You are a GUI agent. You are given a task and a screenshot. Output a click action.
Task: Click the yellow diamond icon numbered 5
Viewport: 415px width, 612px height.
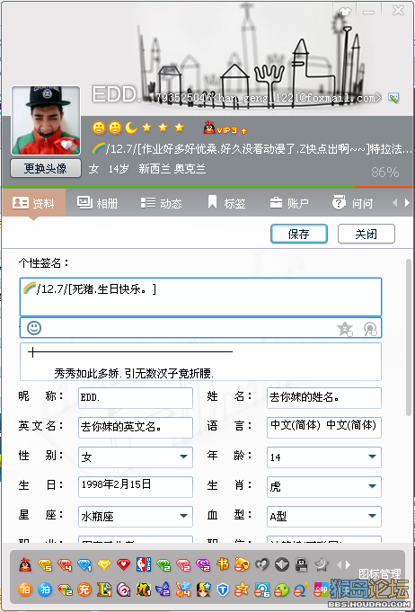point(45,564)
